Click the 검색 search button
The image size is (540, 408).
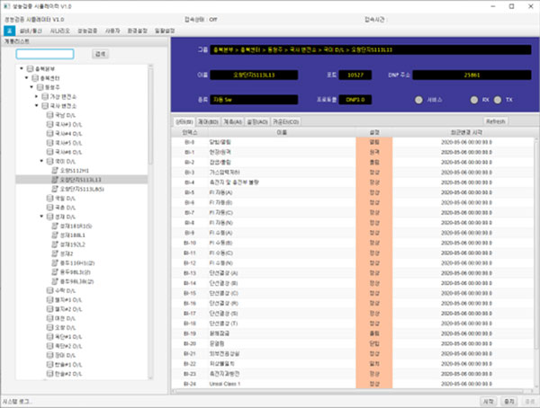(100, 54)
